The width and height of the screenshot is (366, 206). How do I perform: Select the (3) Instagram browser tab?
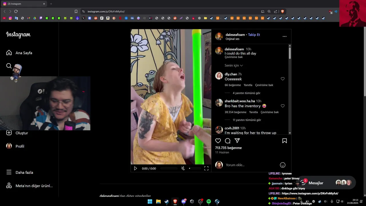click(24, 4)
